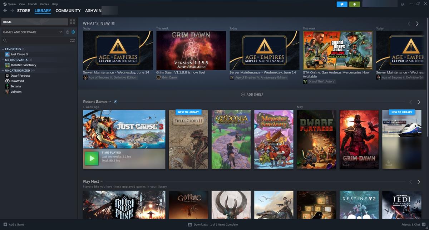
Task: Open the announcements megaphone button
Action: [x=342, y=4]
